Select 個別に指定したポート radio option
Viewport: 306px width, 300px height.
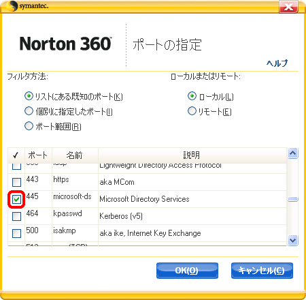click(29, 111)
